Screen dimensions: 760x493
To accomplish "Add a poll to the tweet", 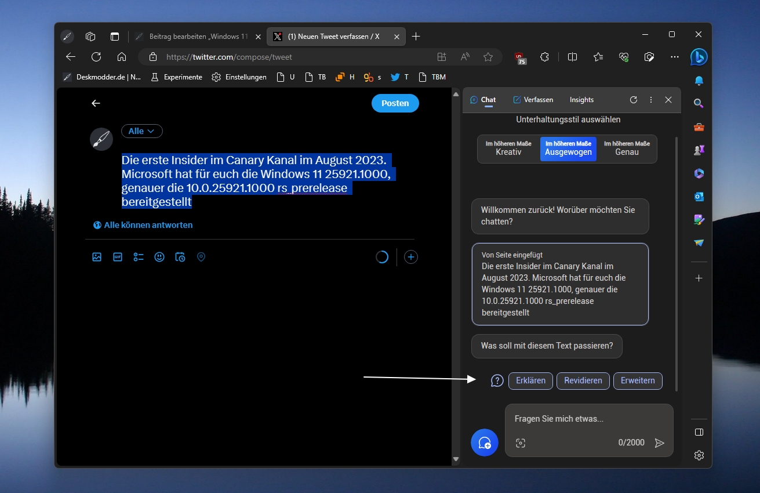I will point(139,257).
